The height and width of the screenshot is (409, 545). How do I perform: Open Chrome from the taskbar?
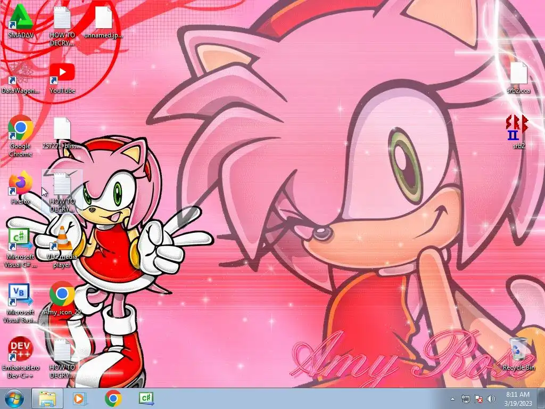click(113, 398)
